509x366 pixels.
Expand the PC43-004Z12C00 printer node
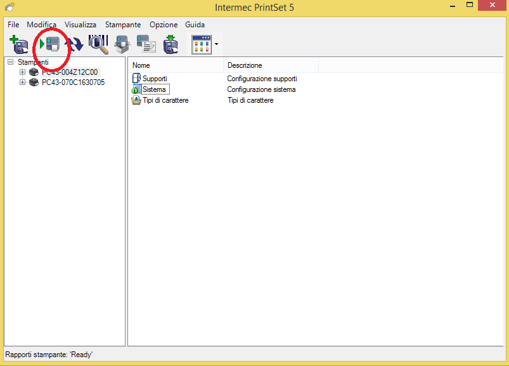22,72
